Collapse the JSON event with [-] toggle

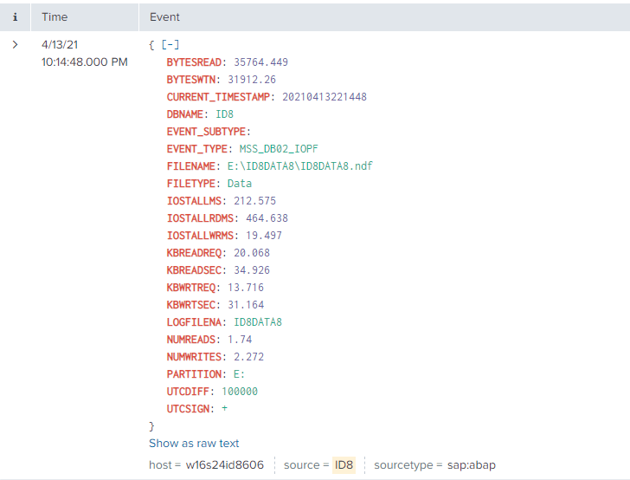170,44
